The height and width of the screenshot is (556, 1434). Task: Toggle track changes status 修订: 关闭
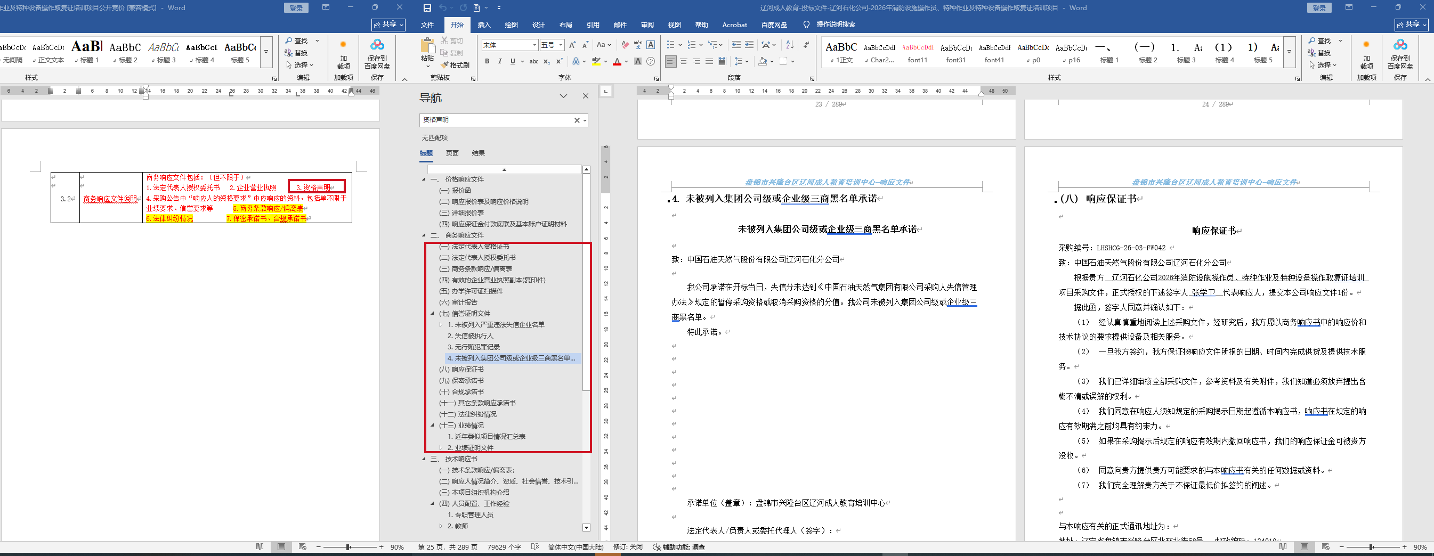click(627, 547)
